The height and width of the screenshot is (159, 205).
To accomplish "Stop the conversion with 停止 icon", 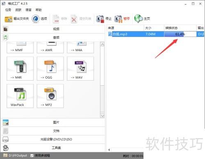I will click(100, 19).
